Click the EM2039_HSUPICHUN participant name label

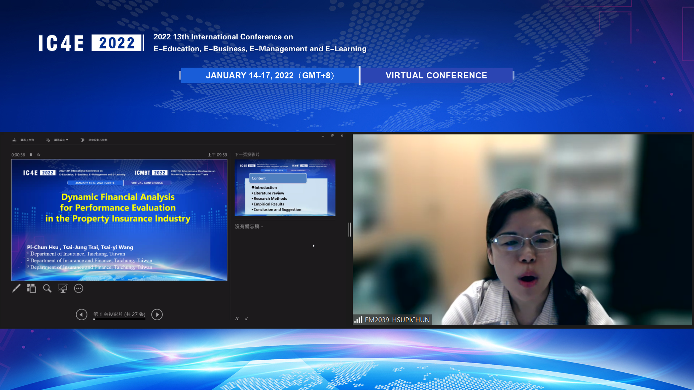pos(397,320)
